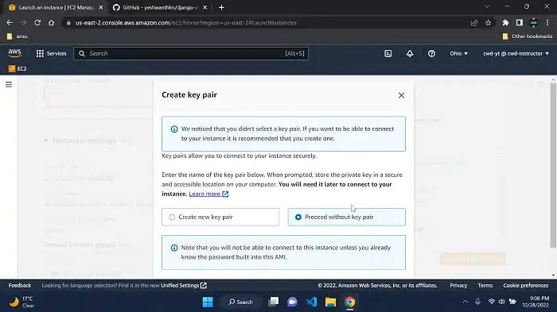Open the EC2 side navigation hamburger menu
The height and width of the screenshot is (312, 557).
tap(9, 84)
